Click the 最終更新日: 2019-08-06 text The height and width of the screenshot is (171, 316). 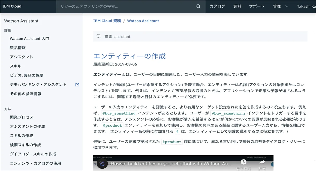coord(115,64)
